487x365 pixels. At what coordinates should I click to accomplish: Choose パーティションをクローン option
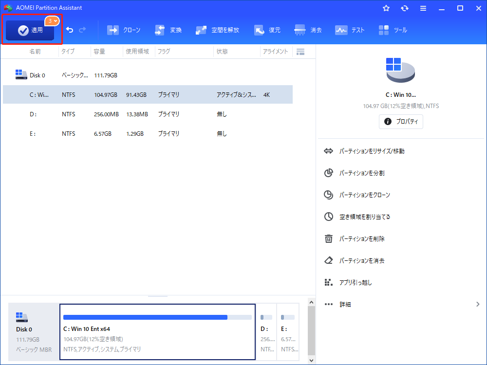point(365,195)
